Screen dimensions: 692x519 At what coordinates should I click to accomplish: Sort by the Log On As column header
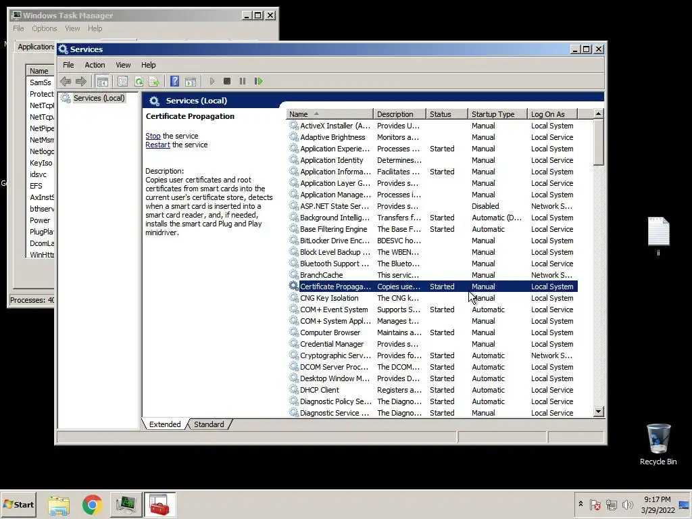click(552, 114)
